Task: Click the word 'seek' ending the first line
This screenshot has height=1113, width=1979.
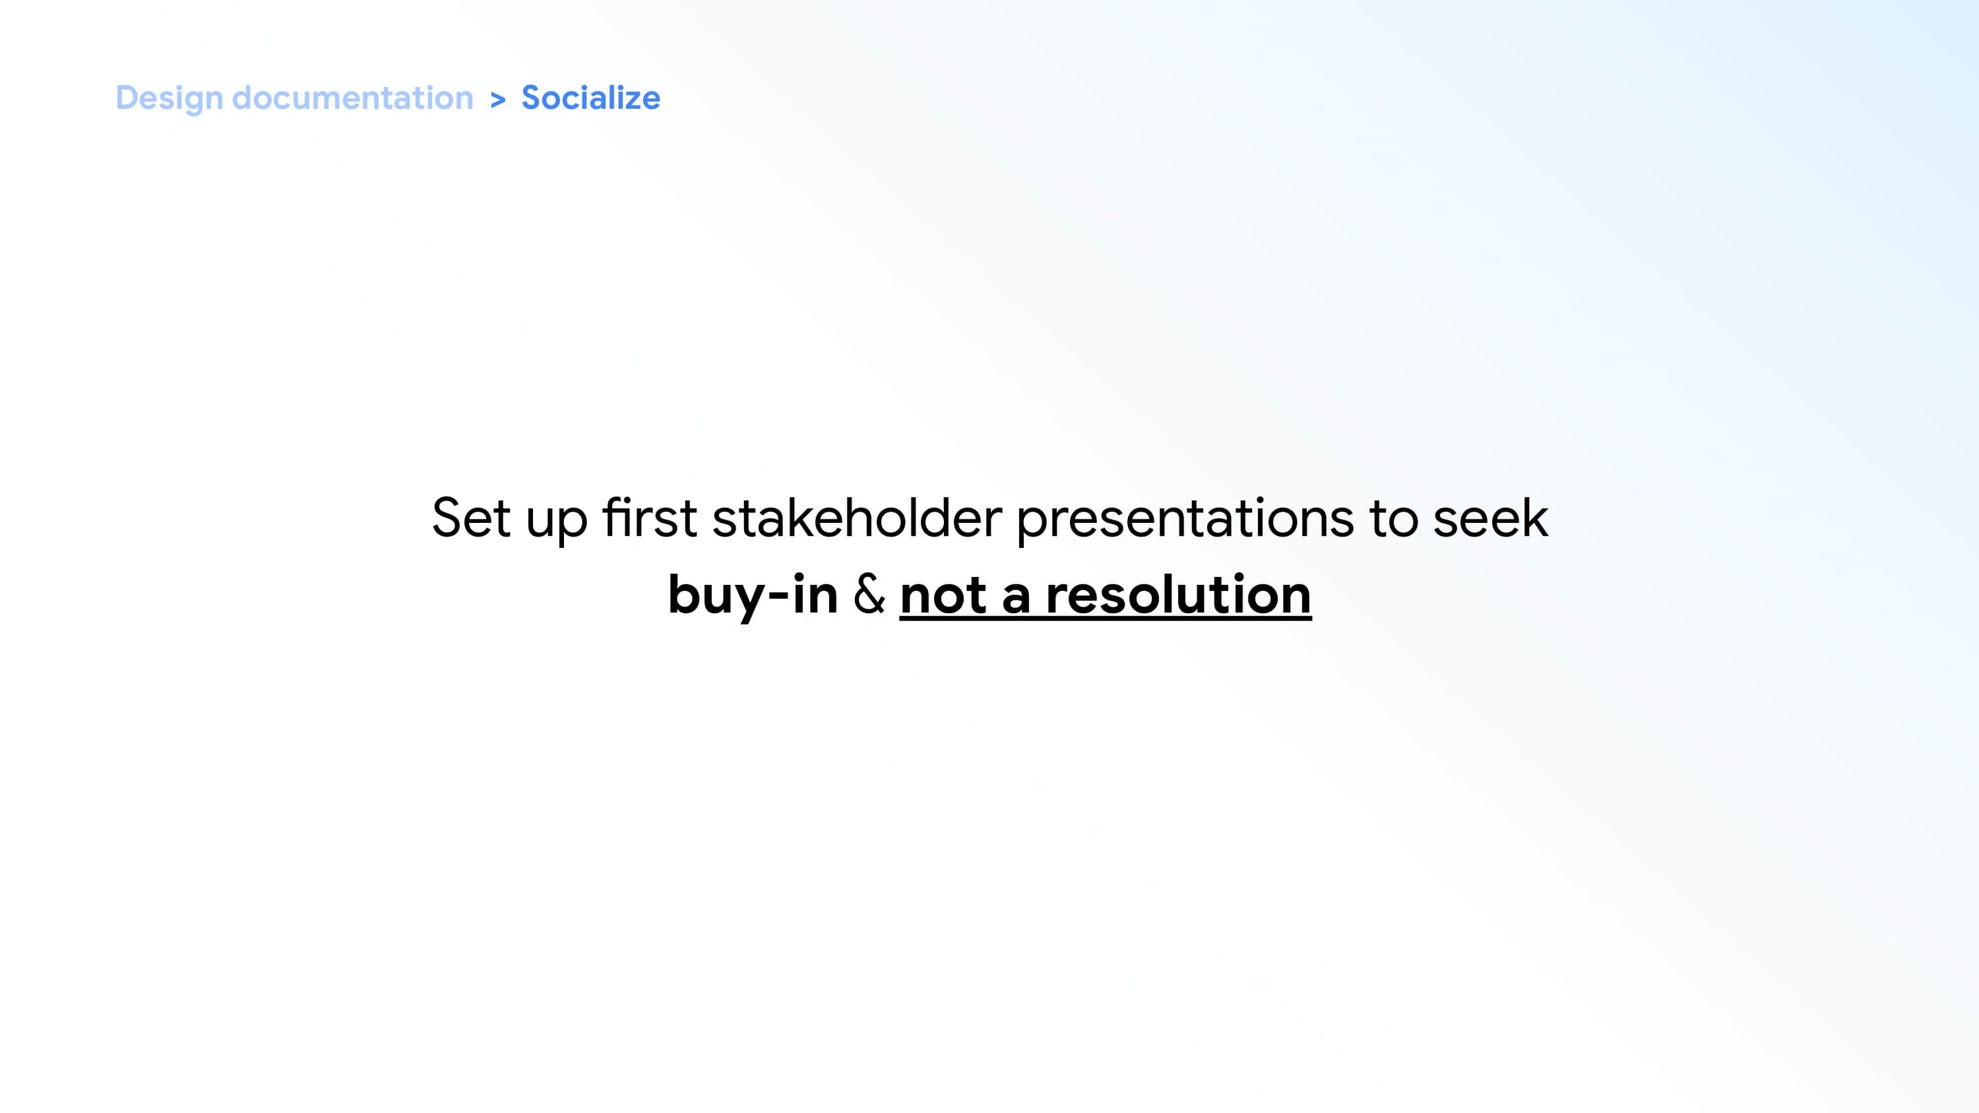Action: coord(1490,518)
